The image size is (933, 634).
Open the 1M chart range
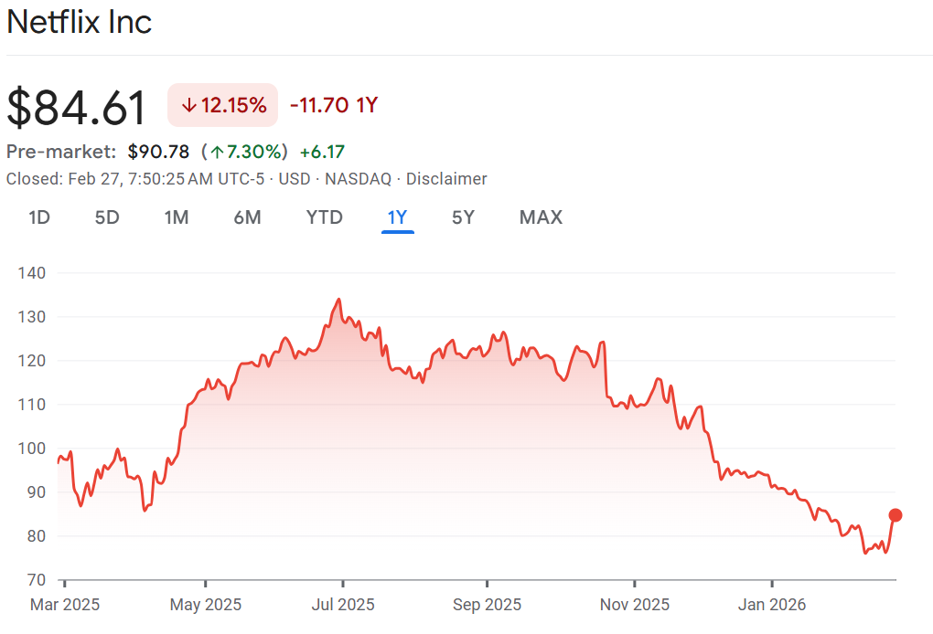(x=177, y=217)
